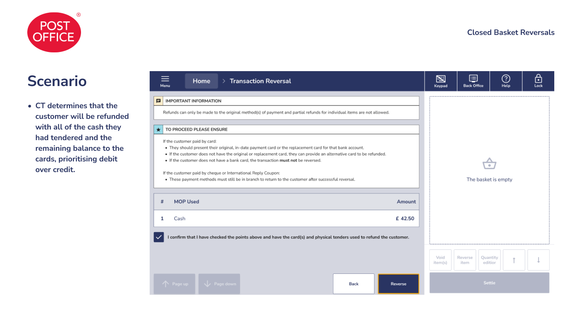Screen dimensions: 579x325
Task: Click the Amount column header
Action: [x=406, y=201]
